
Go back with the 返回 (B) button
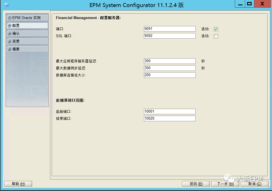coord(196,184)
